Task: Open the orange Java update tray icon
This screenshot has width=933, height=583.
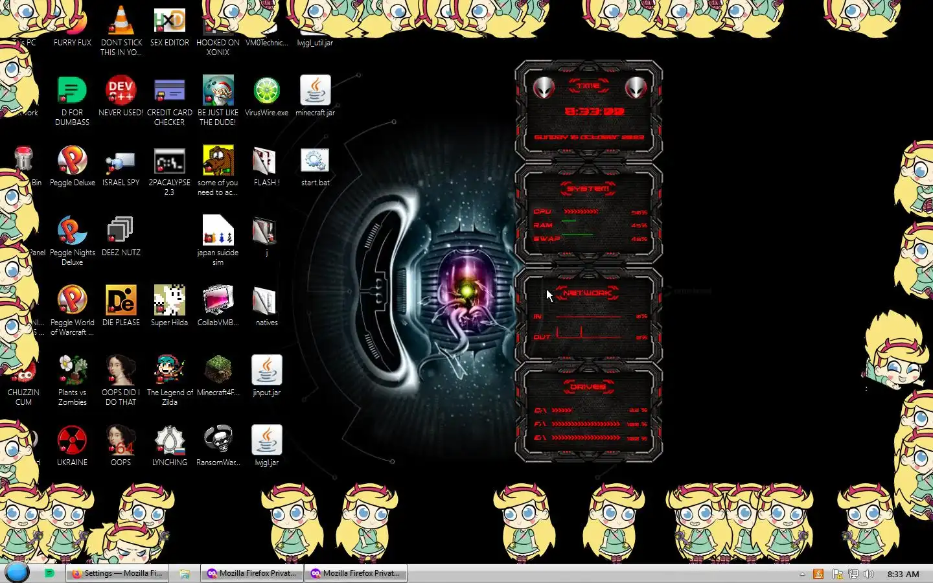Action: 818,574
